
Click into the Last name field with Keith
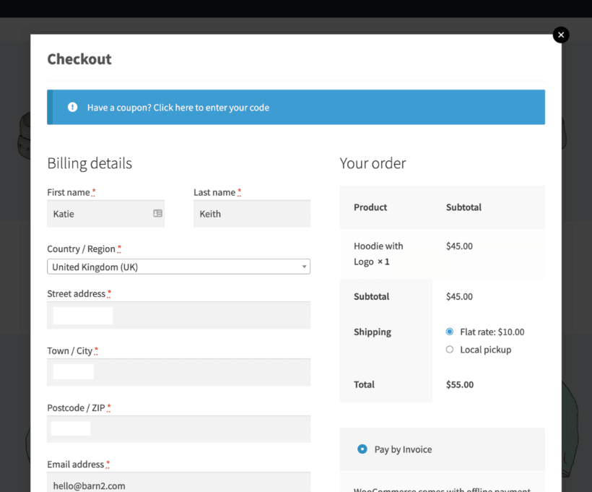pyautogui.click(x=251, y=214)
